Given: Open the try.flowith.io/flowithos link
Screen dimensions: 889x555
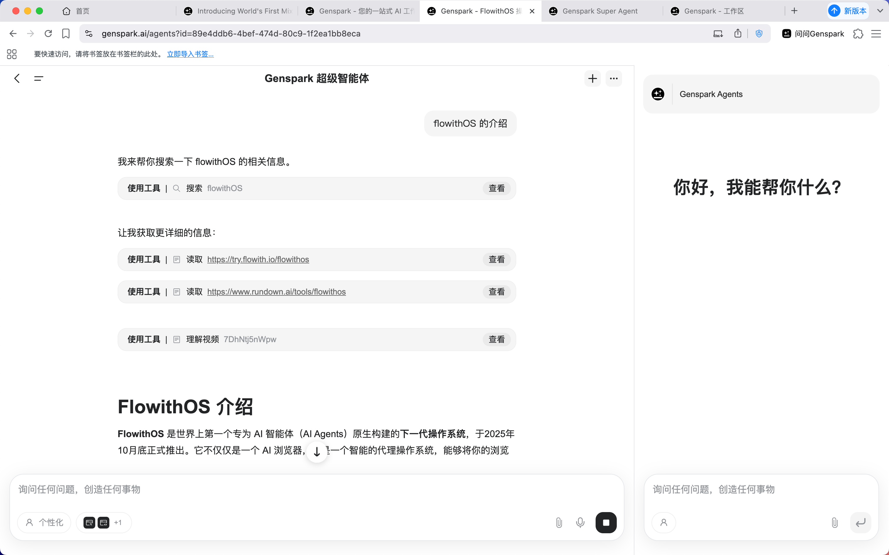Looking at the screenshot, I should click(258, 260).
